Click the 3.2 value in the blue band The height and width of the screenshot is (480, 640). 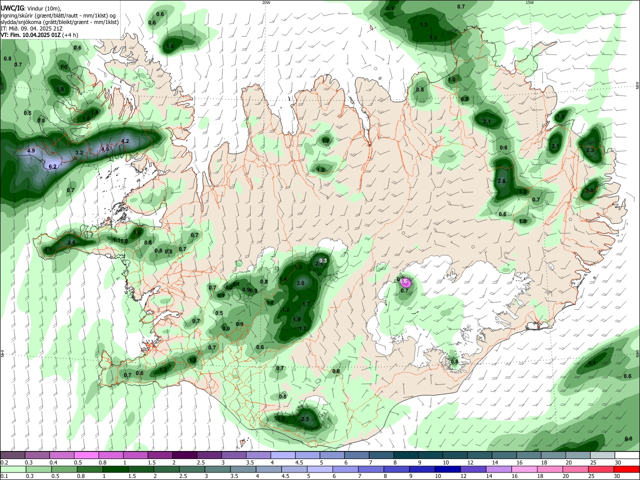[x=79, y=152]
